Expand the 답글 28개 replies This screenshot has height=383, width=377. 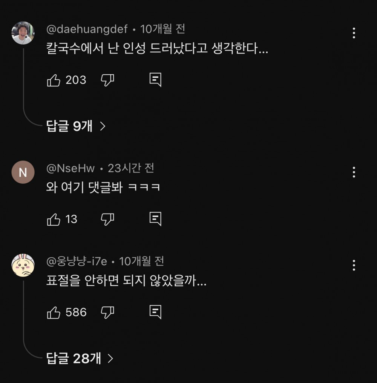tap(79, 358)
